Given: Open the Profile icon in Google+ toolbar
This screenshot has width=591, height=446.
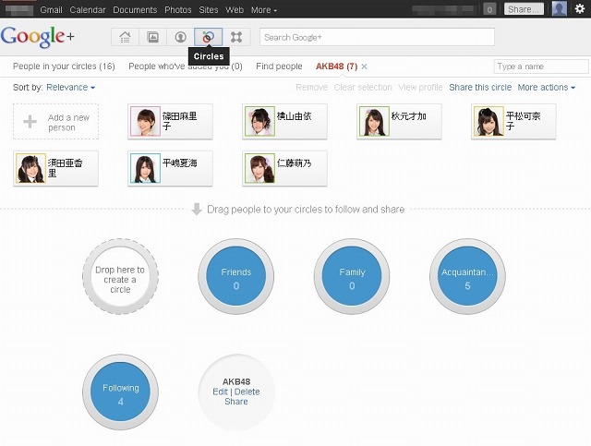Looking at the screenshot, I should click(181, 37).
